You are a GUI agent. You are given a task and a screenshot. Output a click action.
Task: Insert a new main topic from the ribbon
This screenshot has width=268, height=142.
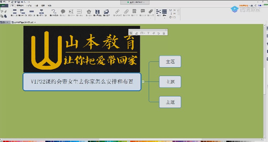(x=14, y=13)
